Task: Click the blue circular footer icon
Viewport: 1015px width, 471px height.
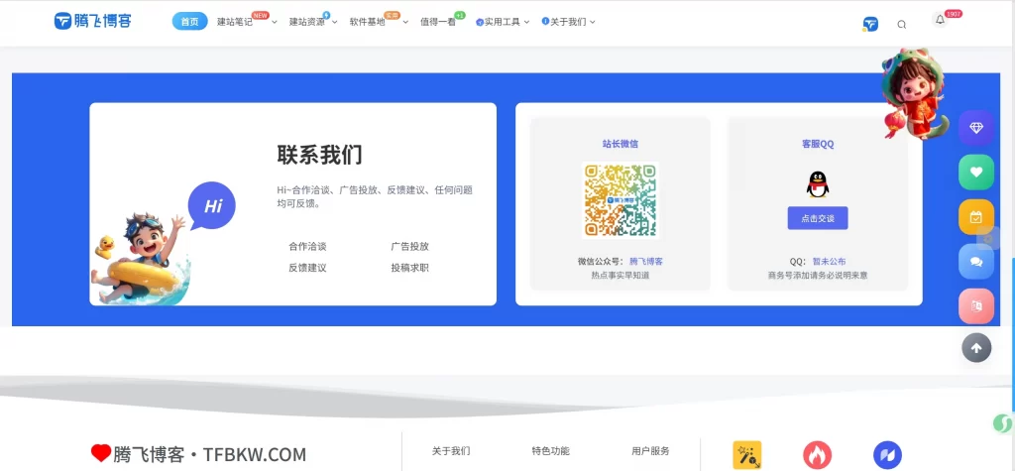Action: click(x=887, y=455)
